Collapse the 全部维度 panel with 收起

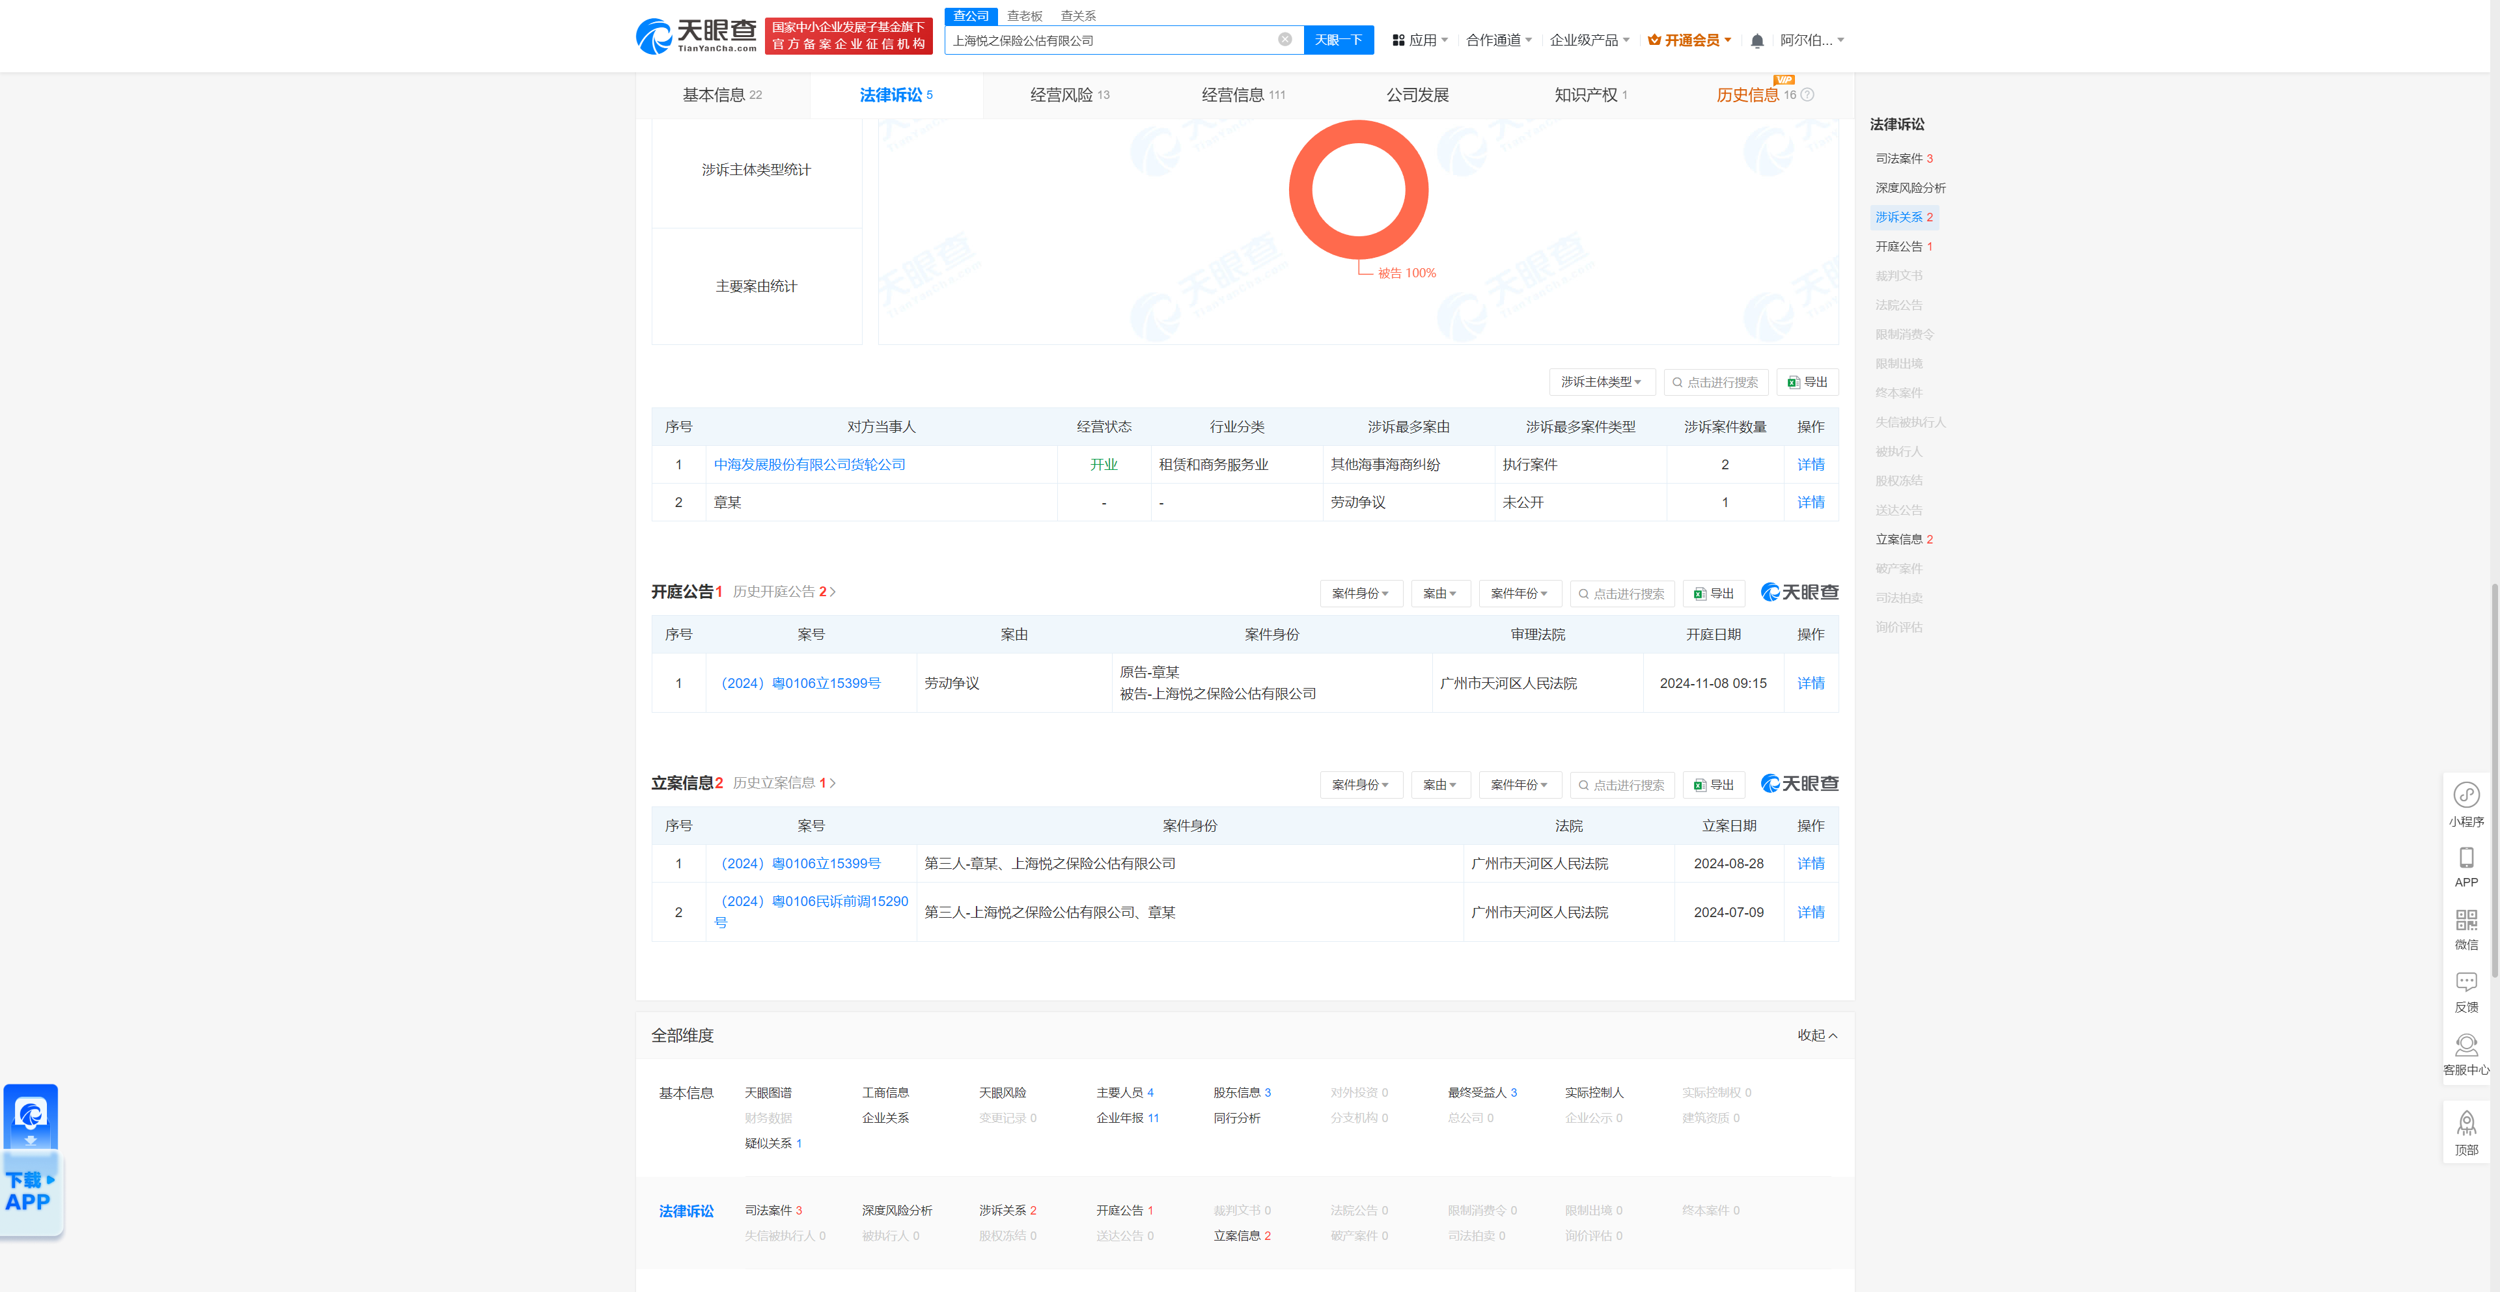coord(1817,1035)
